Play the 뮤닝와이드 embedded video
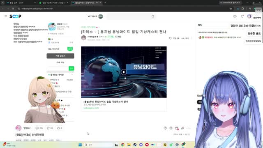Image resolution: width=263 pixels, height=148 pixels. [124, 72]
